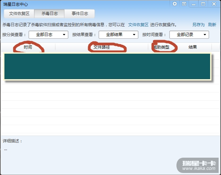Sort by the 文件路径 column header
This screenshot has width=221, height=175.
click(102, 47)
